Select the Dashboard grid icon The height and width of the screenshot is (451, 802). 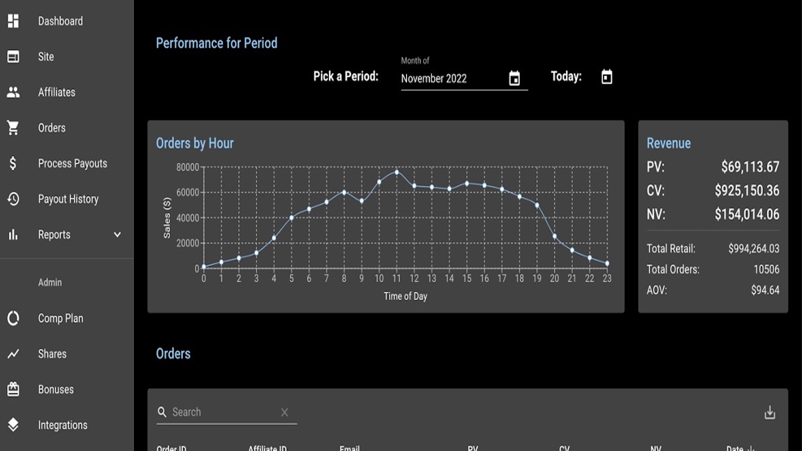click(x=13, y=21)
